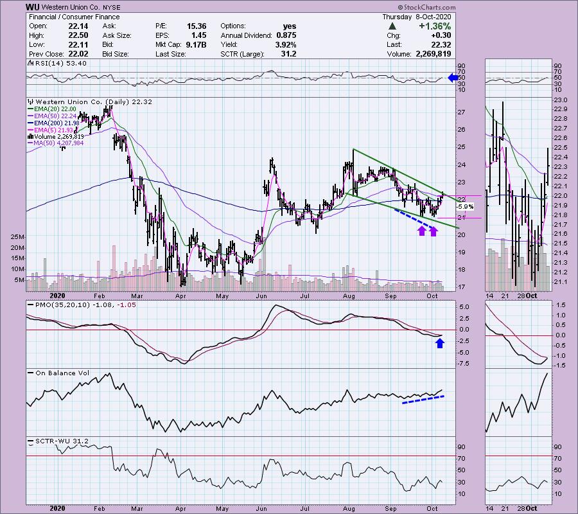
Task: Click the Bid Size label
Action: click(116, 54)
